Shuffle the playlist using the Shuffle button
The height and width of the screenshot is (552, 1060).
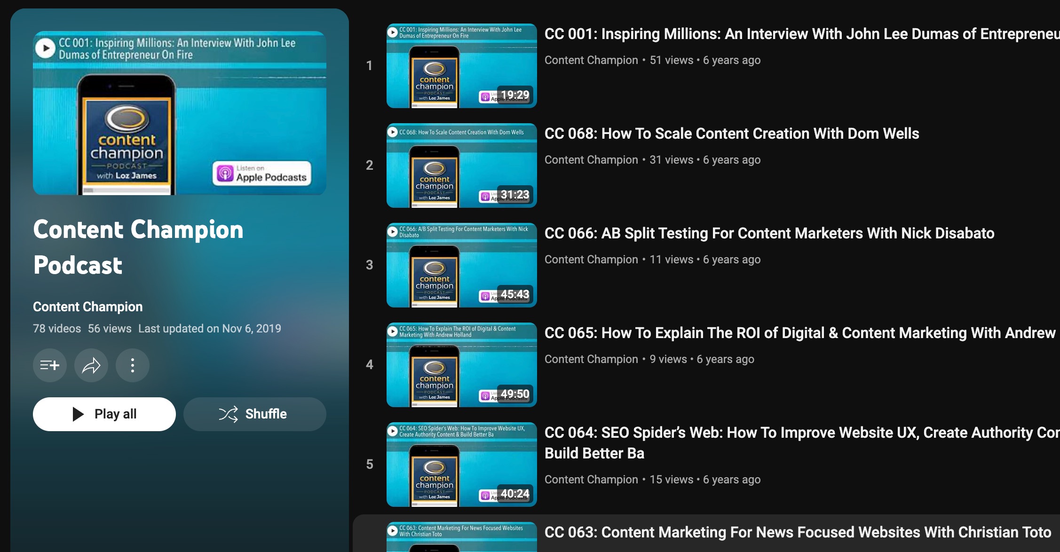254,414
